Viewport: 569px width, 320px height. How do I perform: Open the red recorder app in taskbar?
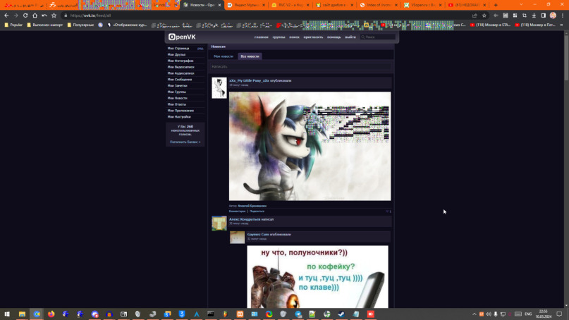370,314
